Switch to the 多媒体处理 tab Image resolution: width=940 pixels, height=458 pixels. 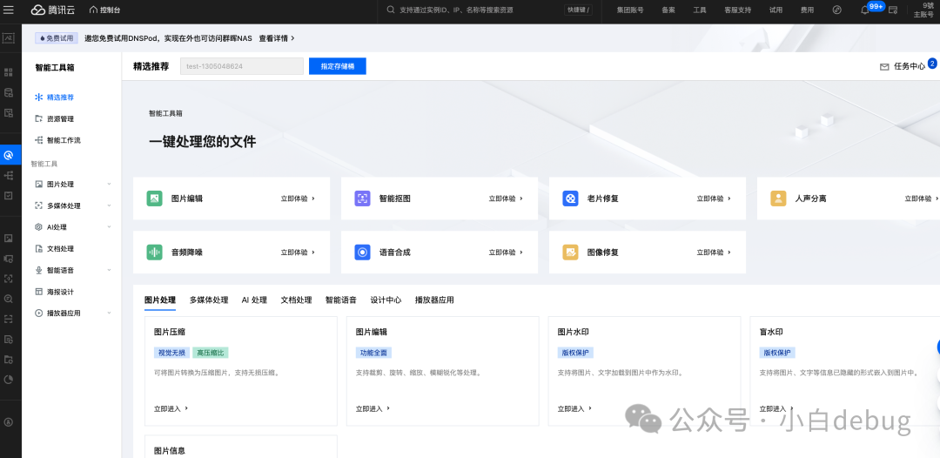(x=209, y=300)
